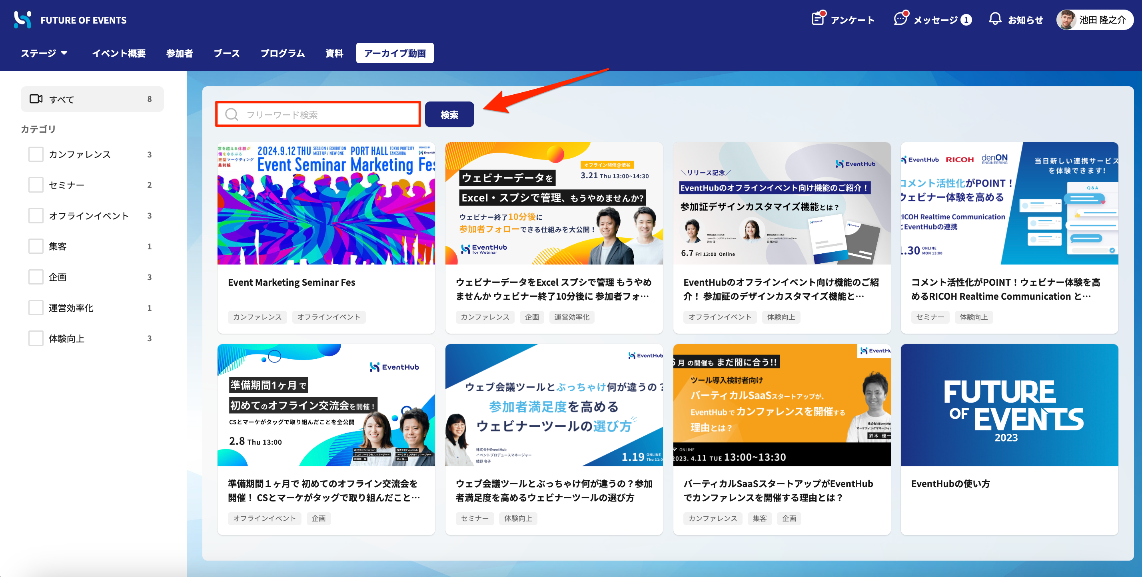Open the 準備期間1ヶ月 オフライン交流会 thumbnail

tap(326, 405)
